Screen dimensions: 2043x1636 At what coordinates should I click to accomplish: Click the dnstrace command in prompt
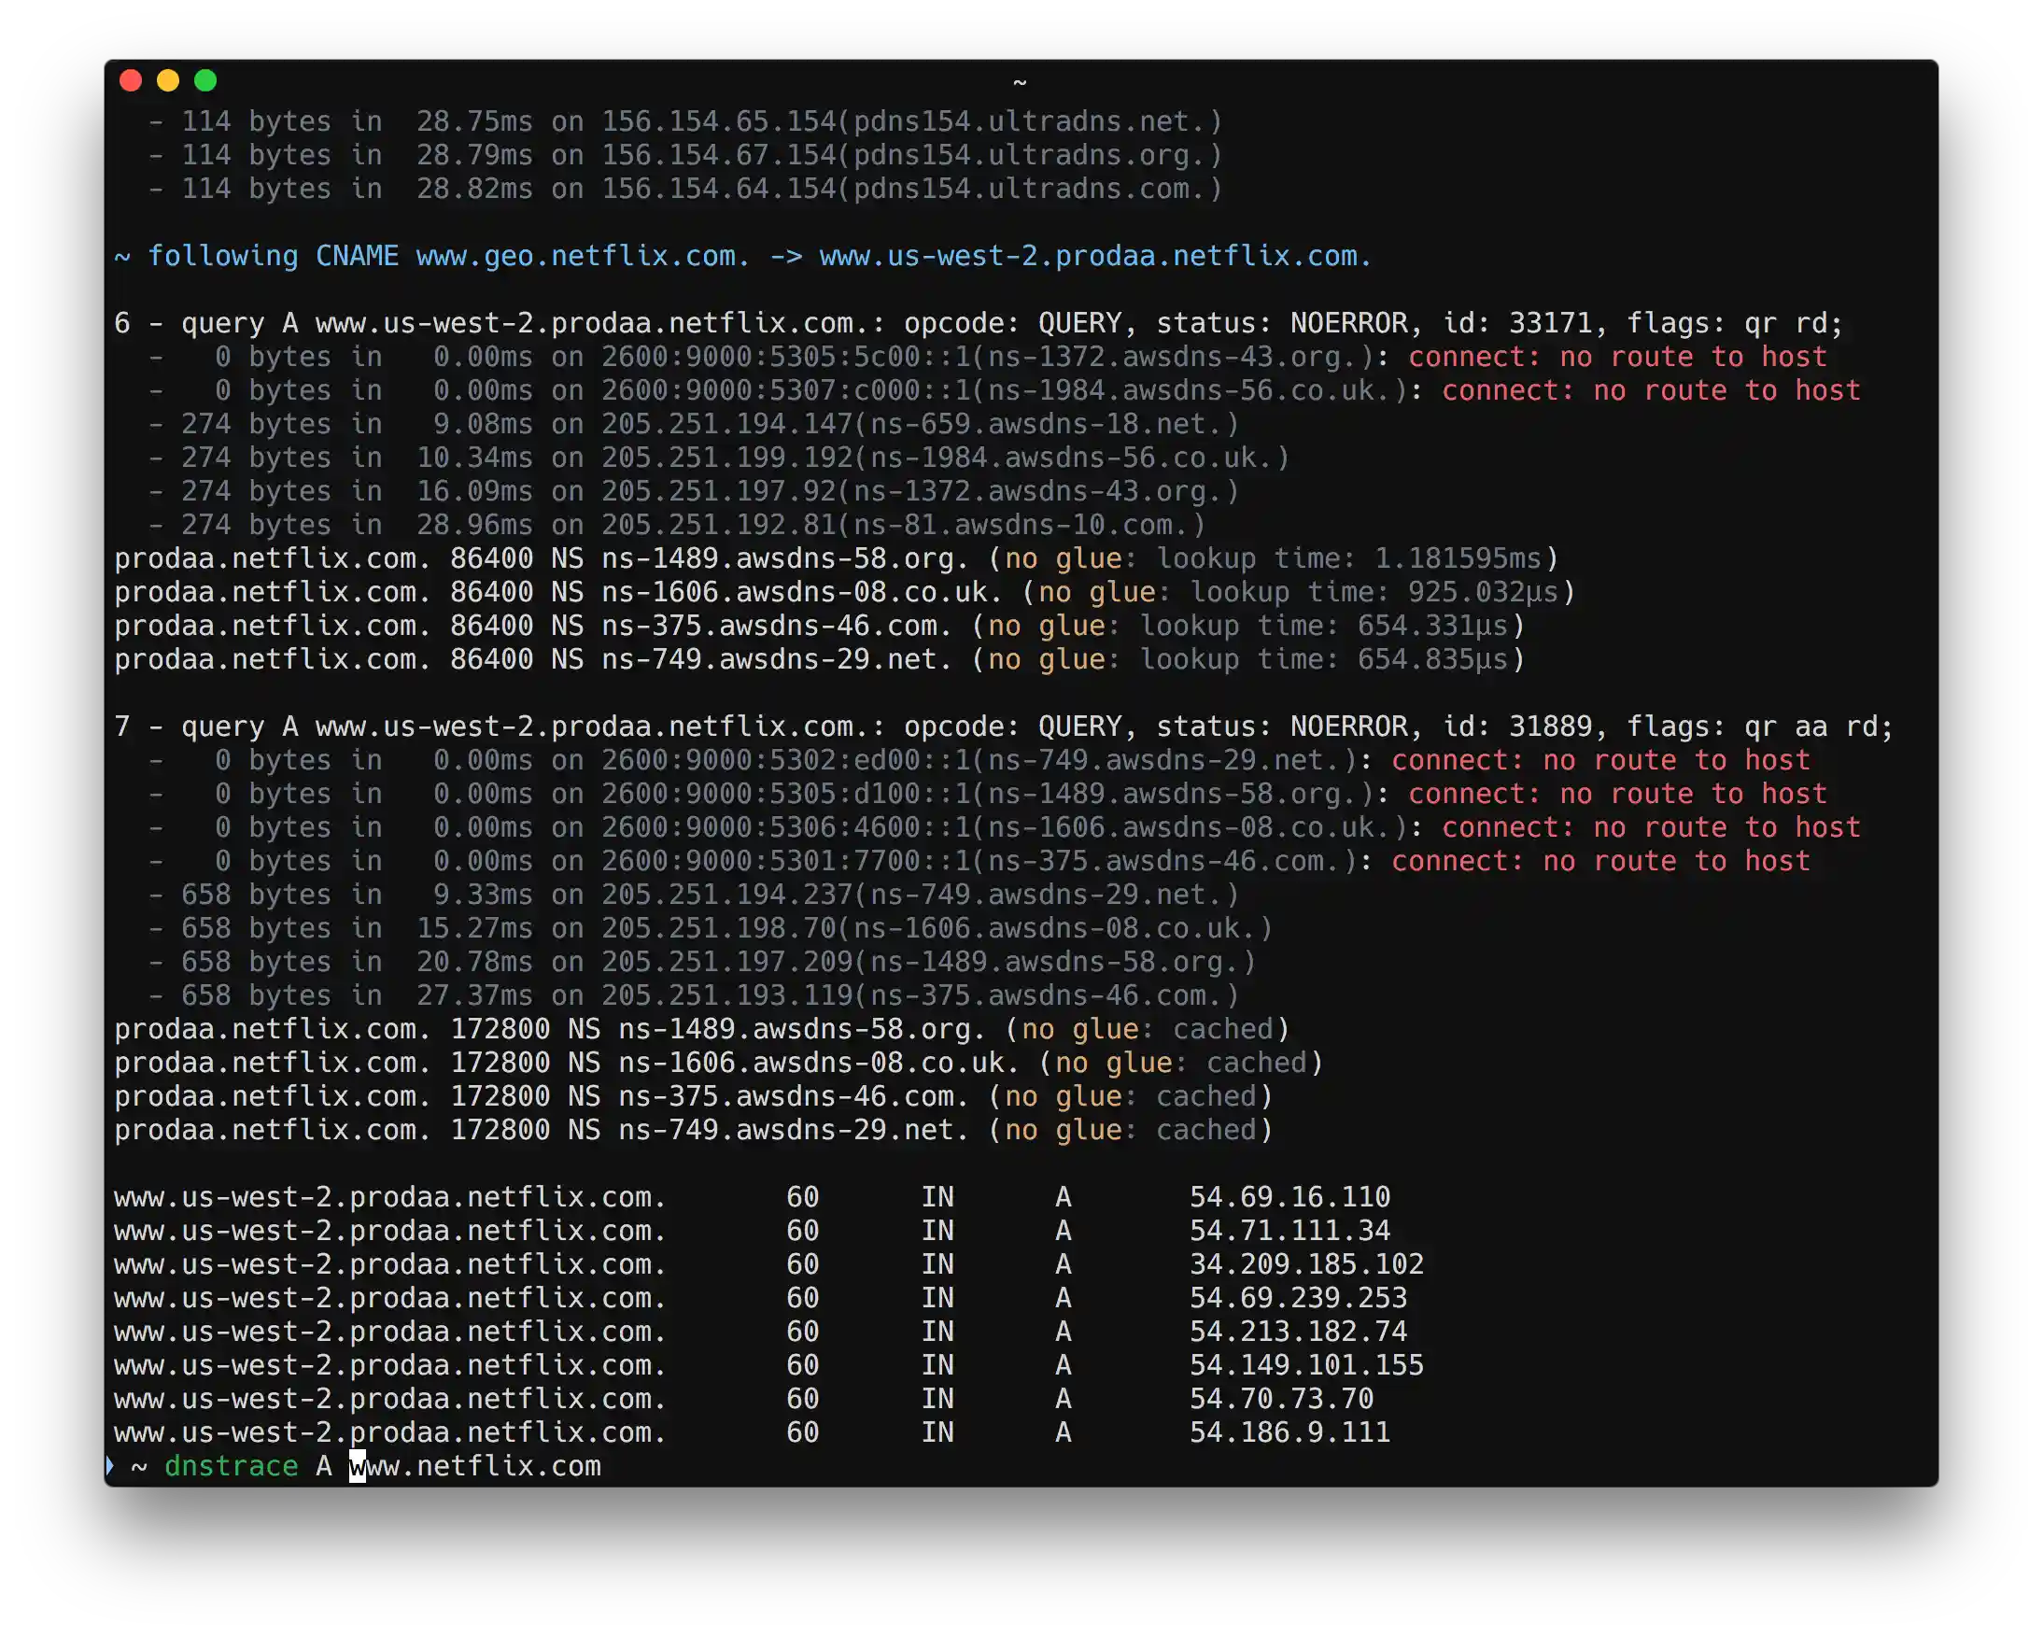(x=232, y=1465)
